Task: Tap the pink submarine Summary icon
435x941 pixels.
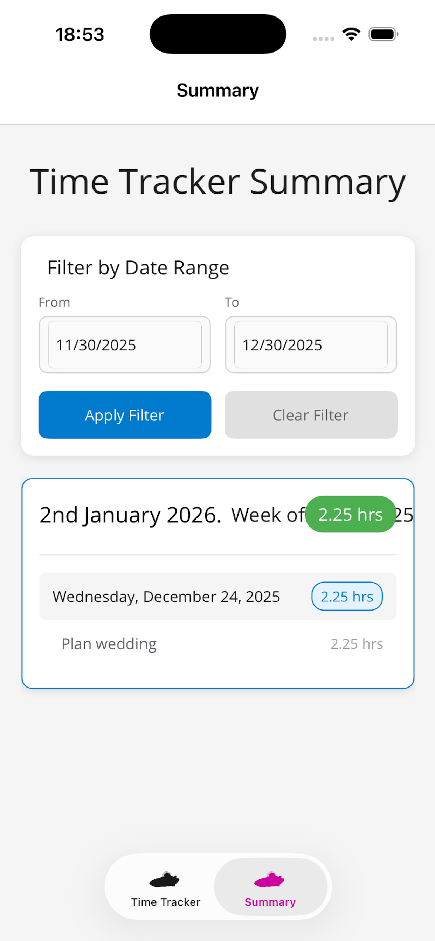Action: tap(269, 879)
